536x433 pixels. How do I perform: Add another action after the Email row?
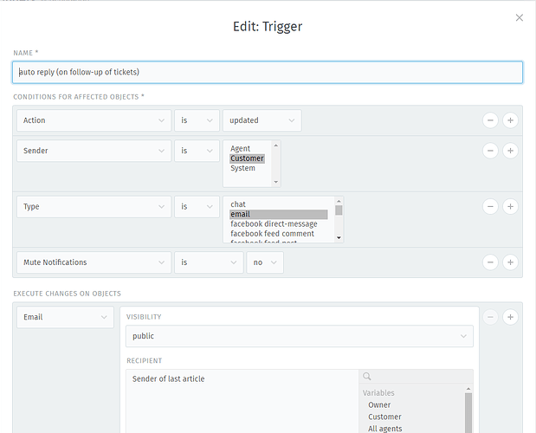(x=510, y=317)
